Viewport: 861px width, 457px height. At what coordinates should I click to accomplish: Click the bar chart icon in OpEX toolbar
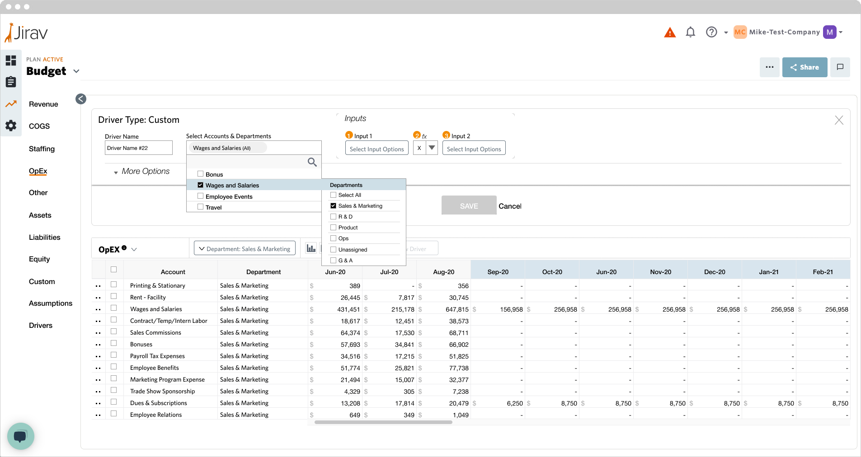(311, 248)
